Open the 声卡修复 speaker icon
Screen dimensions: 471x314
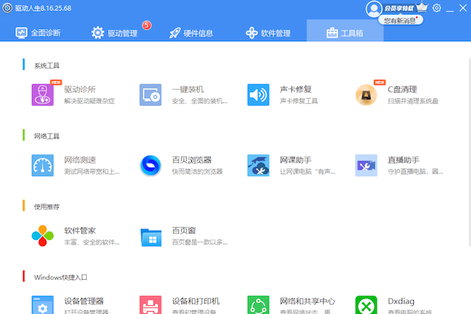tap(259, 95)
